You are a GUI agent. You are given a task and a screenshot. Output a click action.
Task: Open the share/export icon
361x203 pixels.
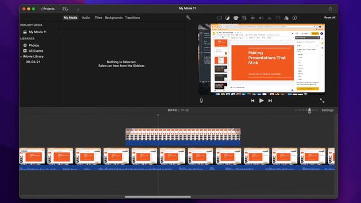tap(330, 9)
